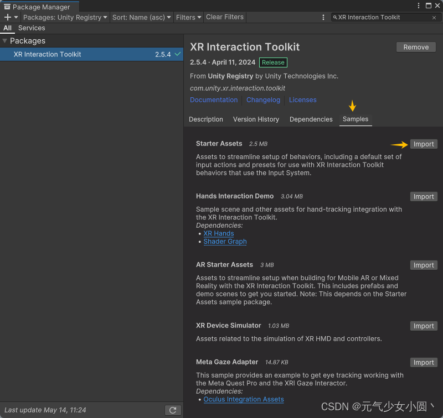443x418 pixels.
Task: Click the plus icon to add a package
Action: point(8,17)
